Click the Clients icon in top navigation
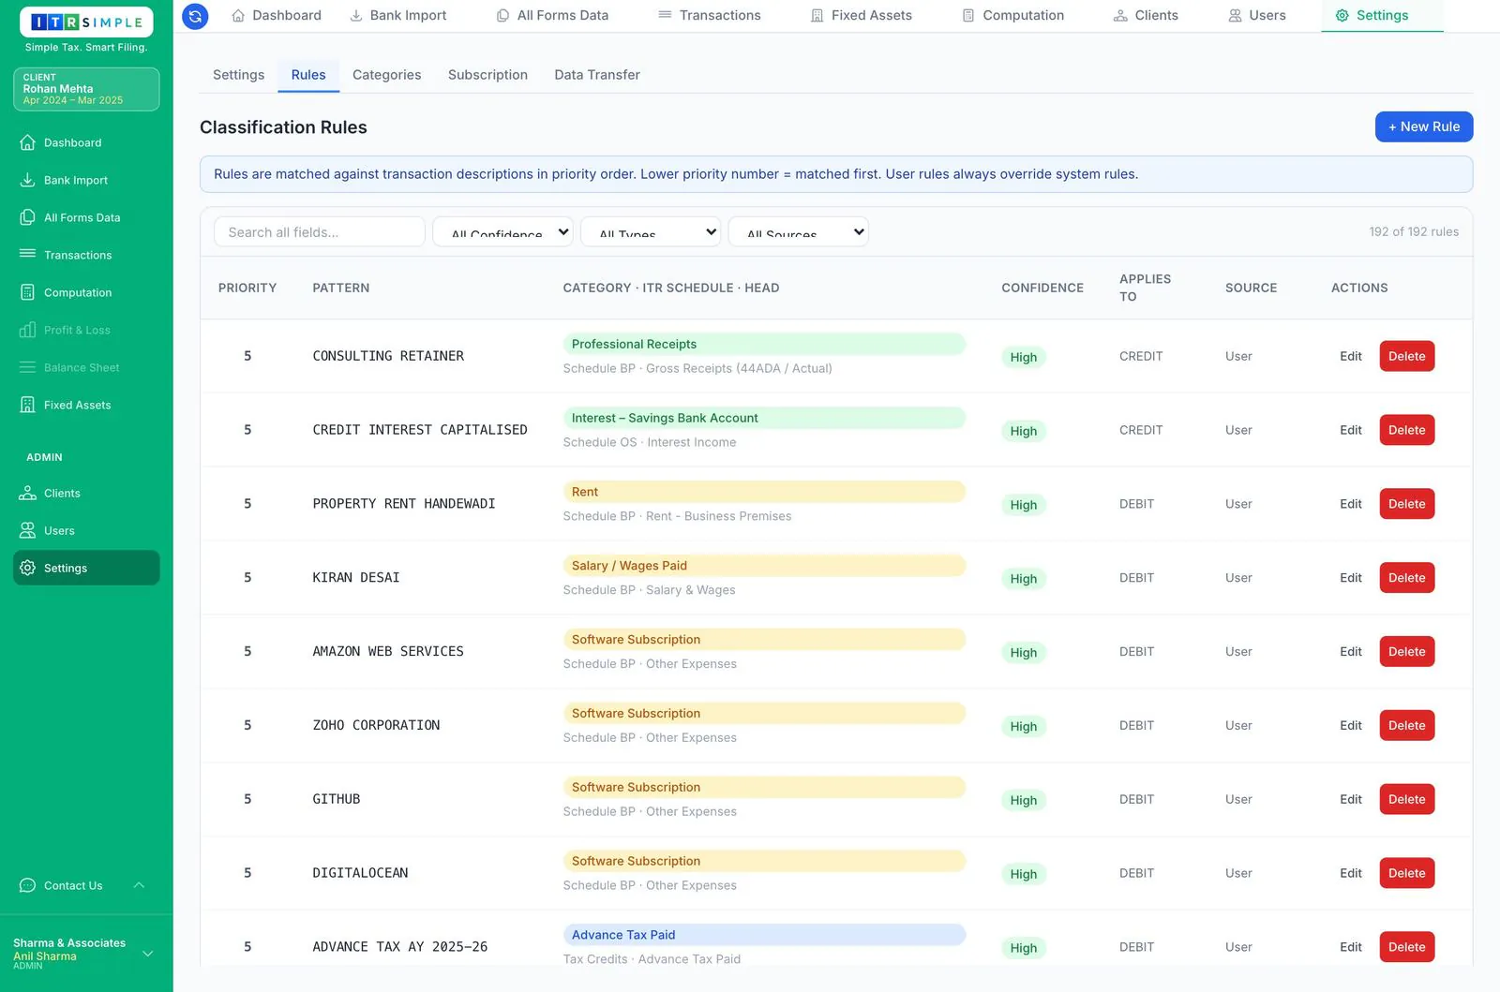The image size is (1500, 992). point(1120,16)
